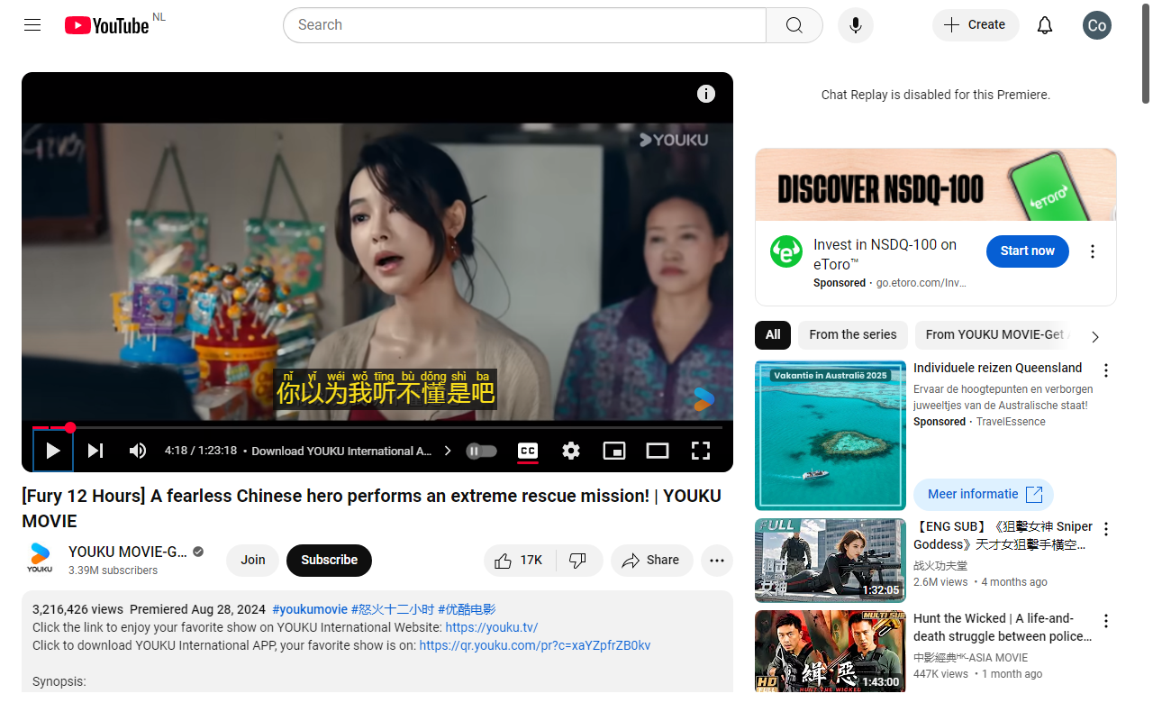The height and width of the screenshot is (721, 1153).
Task: Open player settings gear
Action: (x=571, y=451)
